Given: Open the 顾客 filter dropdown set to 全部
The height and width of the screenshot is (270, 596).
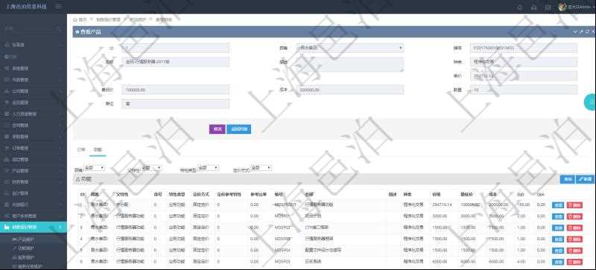Looking at the screenshot, I should (x=94, y=167).
